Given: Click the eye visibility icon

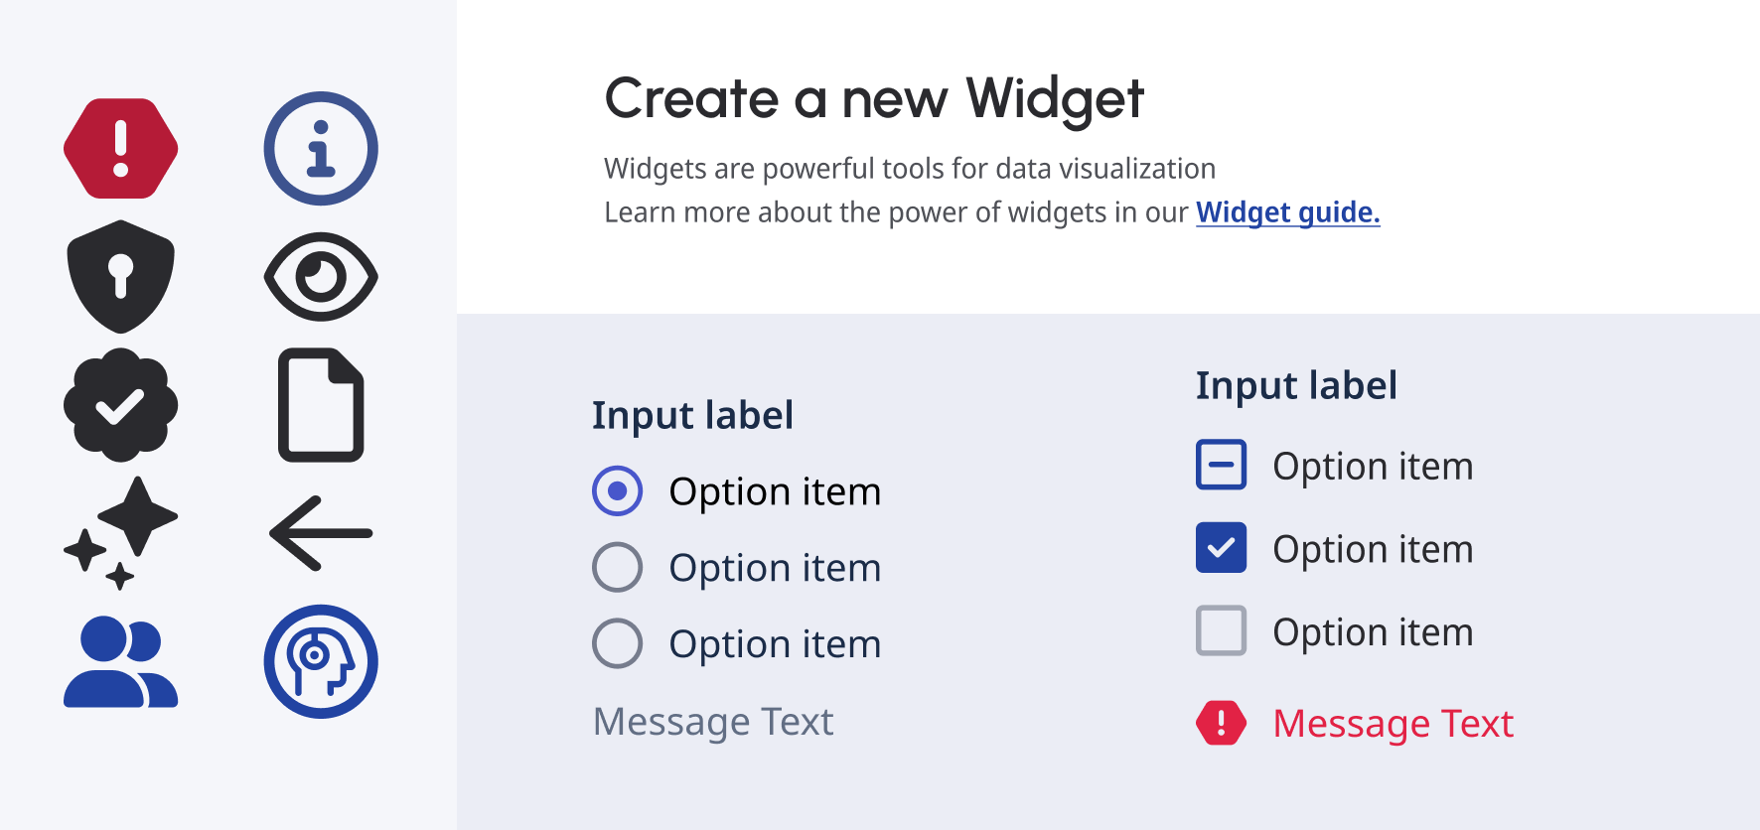Looking at the screenshot, I should click(x=320, y=277).
